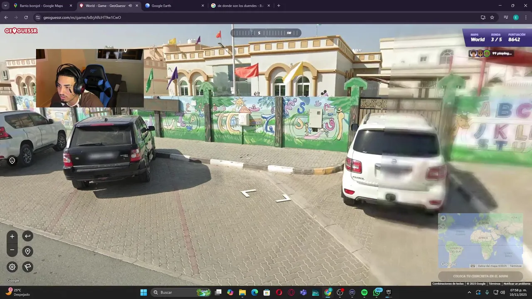Open 'Combinaciones de teclas' link
This screenshot has height=299, width=532.
[448, 284]
